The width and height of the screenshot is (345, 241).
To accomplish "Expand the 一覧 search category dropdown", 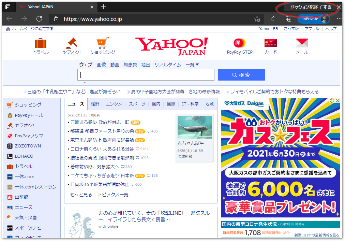I will click(x=192, y=65).
